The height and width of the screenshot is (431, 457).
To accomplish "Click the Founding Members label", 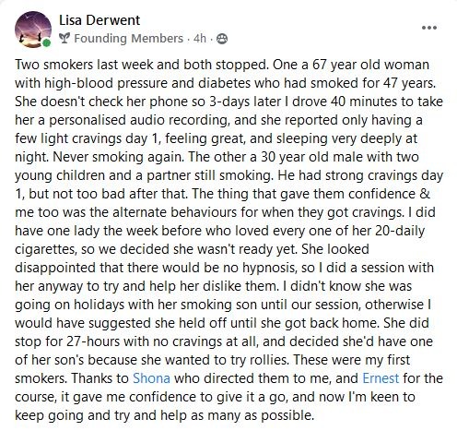I will (x=128, y=39).
